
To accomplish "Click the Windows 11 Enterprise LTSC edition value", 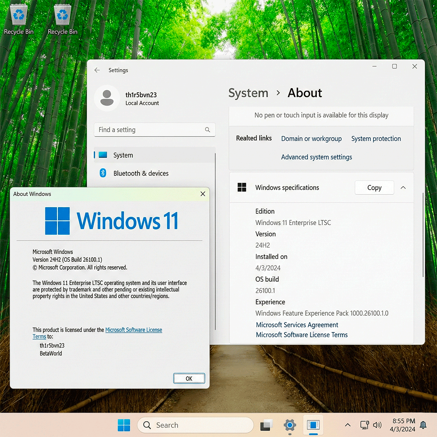I will click(x=293, y=223).
